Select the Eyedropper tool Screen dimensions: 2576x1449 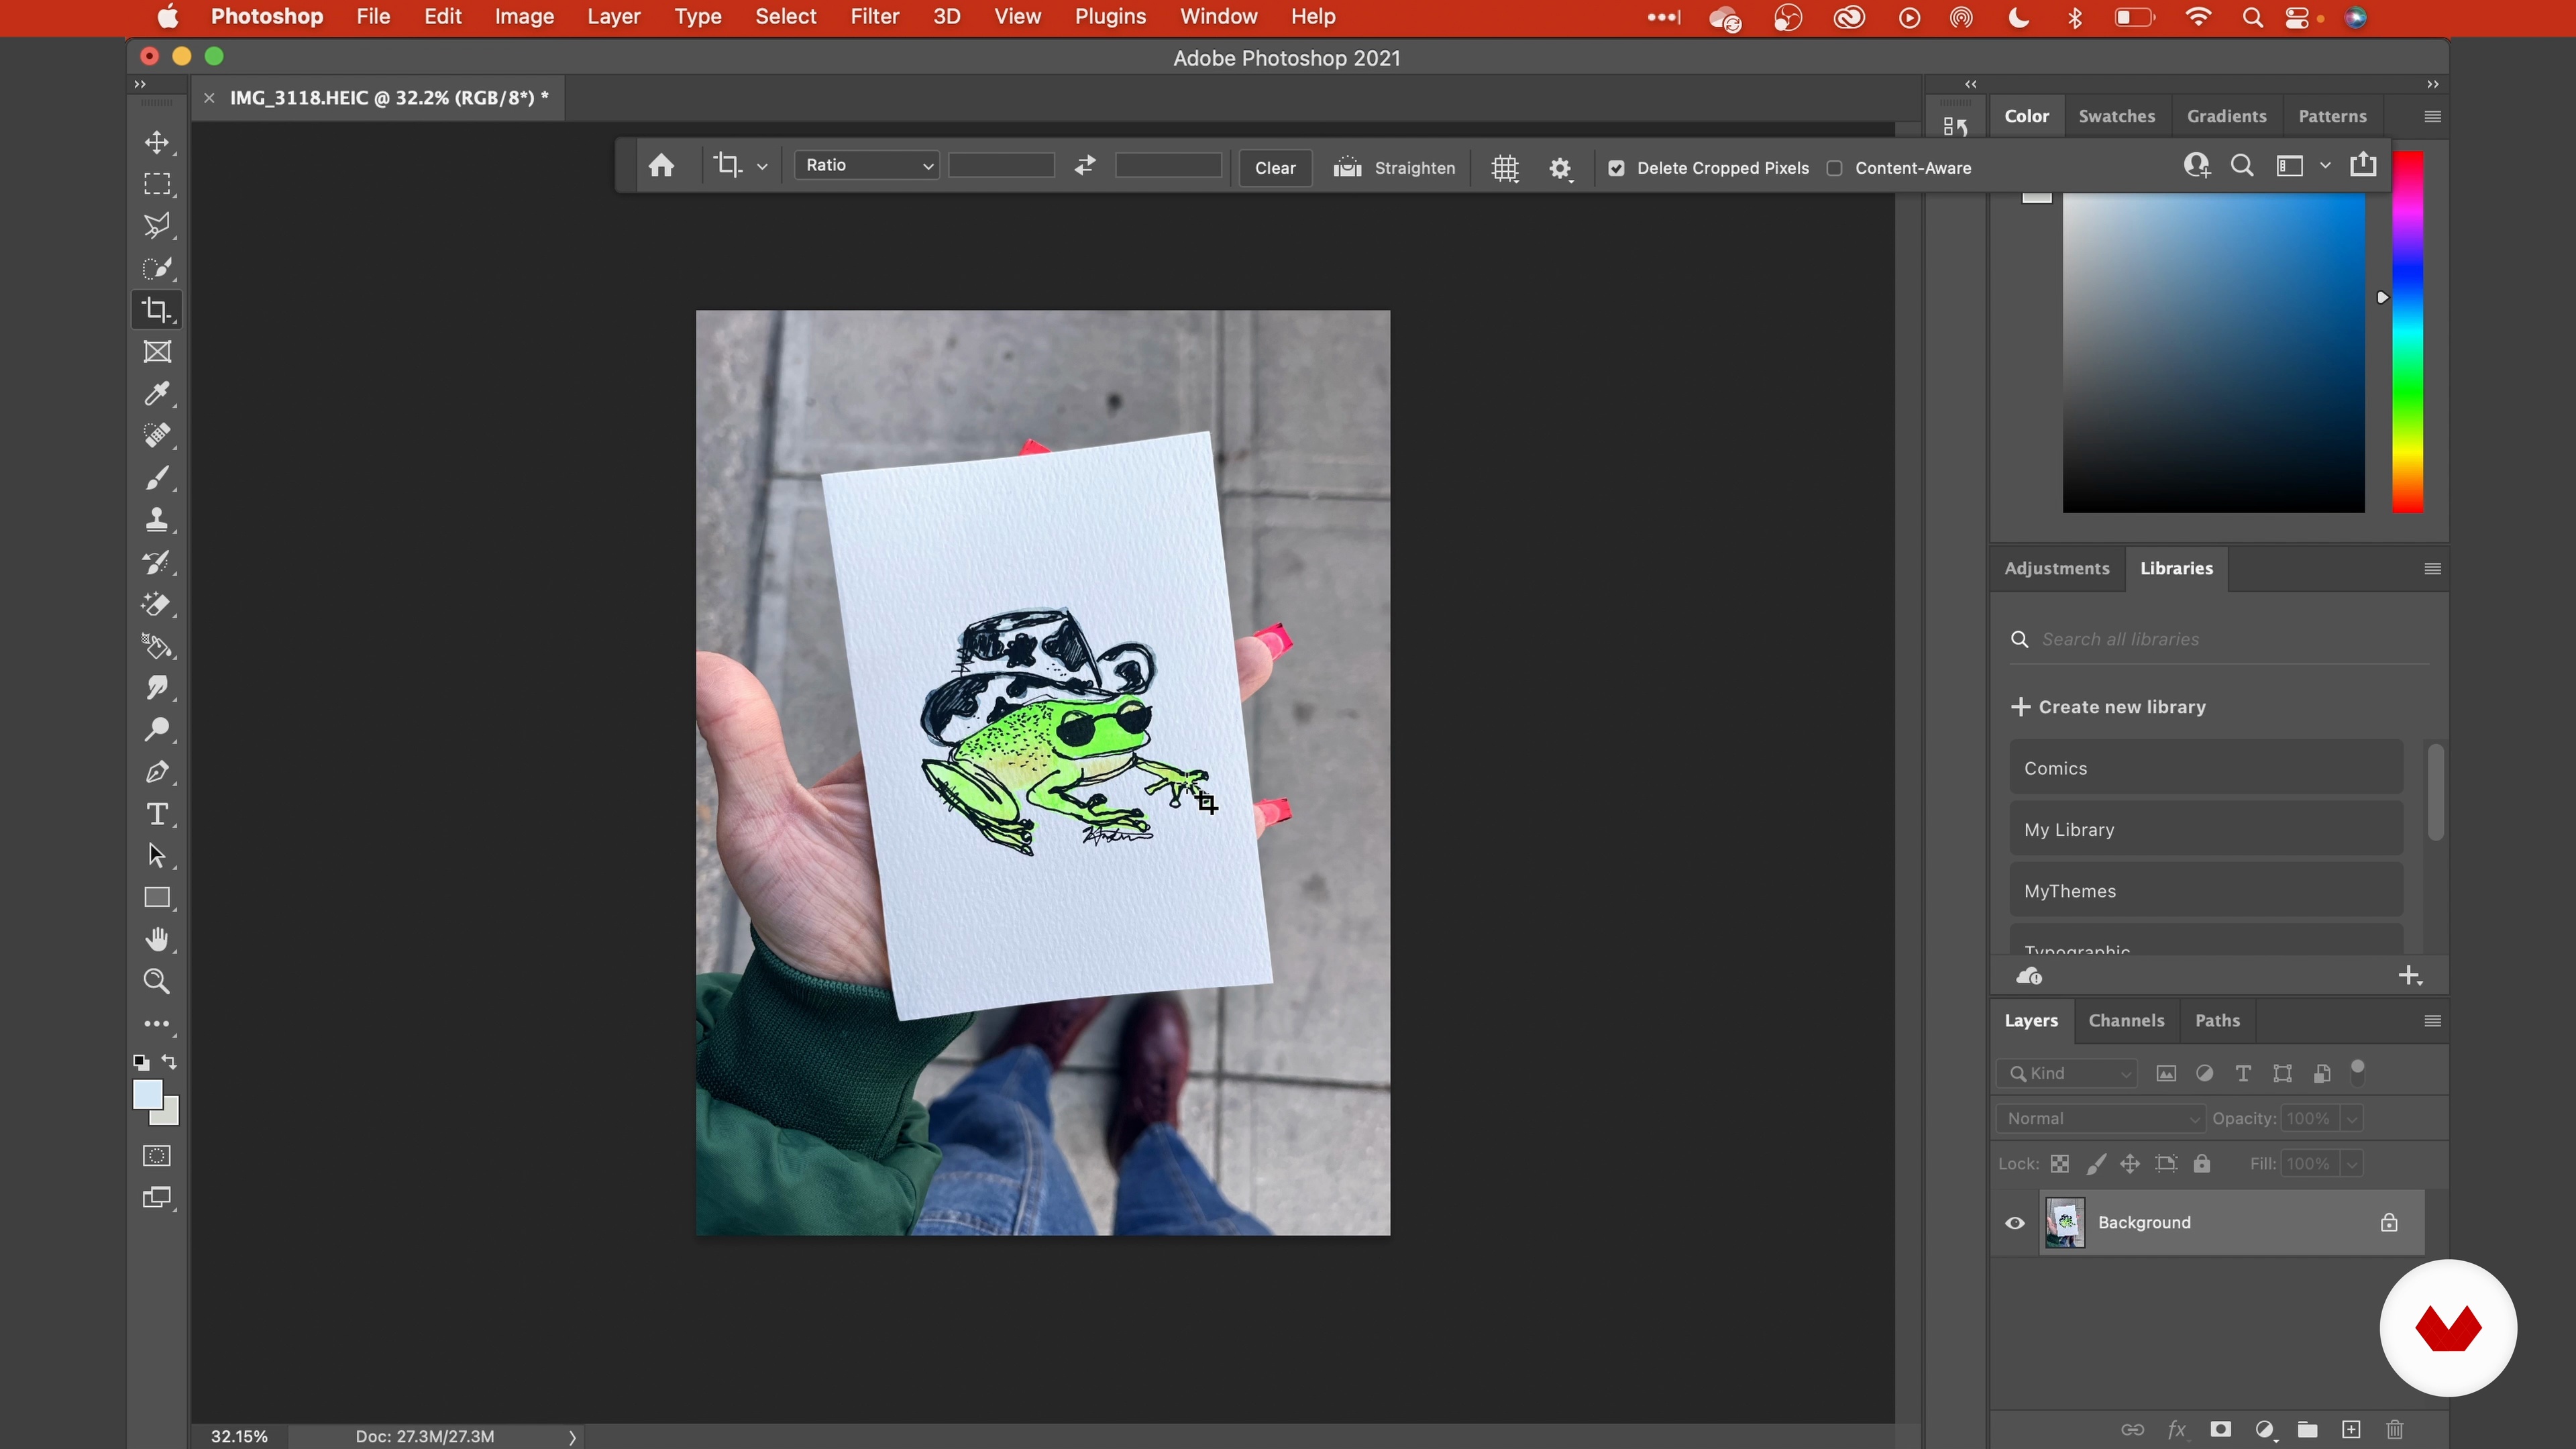pyautogui.click(x=157, y=394)
